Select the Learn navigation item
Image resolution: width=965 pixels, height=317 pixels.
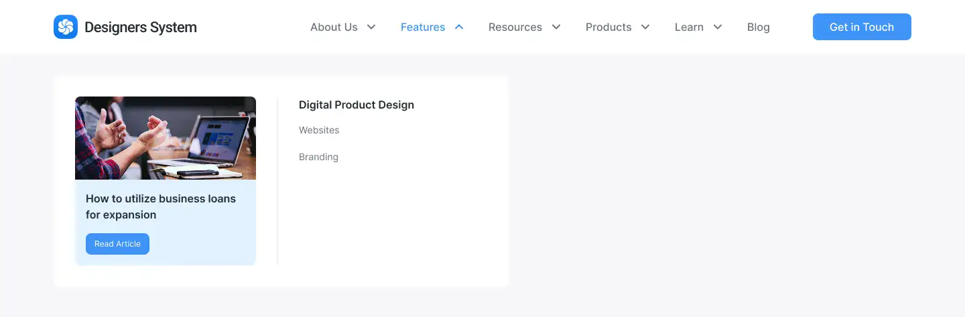tap(689, 27)
